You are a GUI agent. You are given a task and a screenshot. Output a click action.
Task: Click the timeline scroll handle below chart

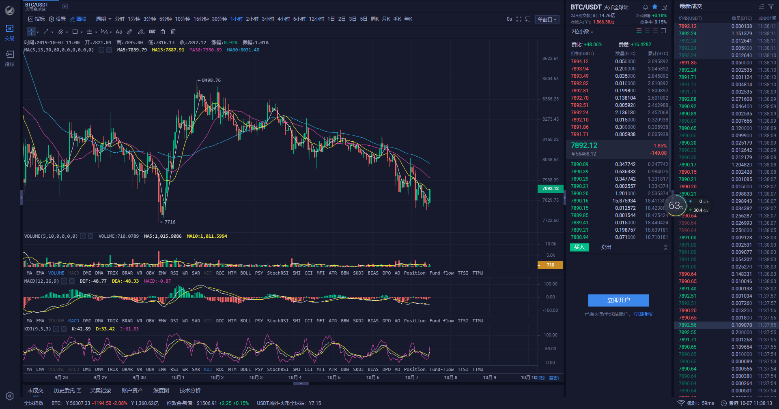click(301, 383)
